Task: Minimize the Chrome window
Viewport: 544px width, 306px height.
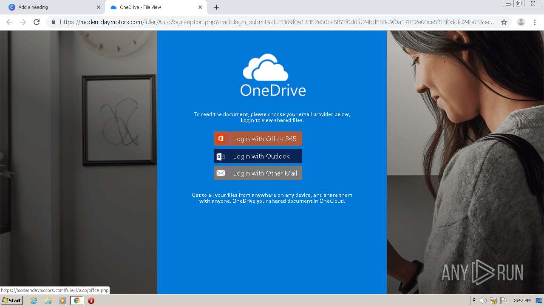Action: [x=508, y=4]
